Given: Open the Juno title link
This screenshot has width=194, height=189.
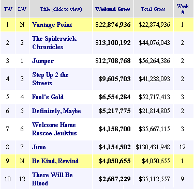Looking at the screenshot, I should click(39, 147).
